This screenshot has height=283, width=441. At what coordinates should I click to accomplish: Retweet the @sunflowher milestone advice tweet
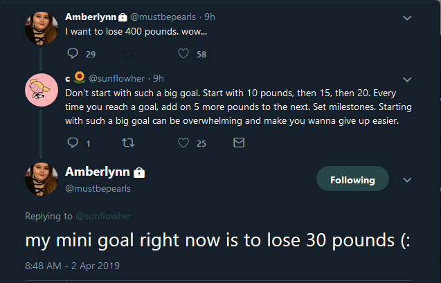pyautogui.click(x=128, y=143)
